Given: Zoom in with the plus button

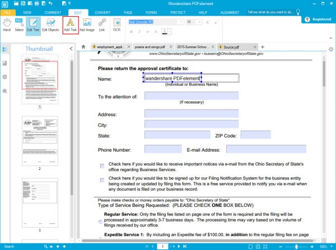Looking at the screenshot, I should coord(312,247).
